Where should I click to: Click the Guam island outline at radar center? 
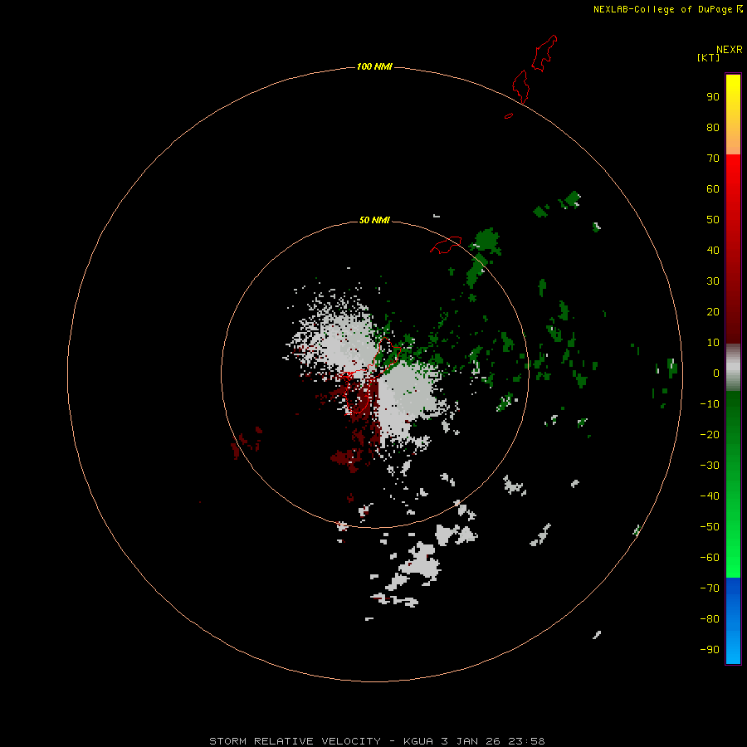tap(373, 375)
